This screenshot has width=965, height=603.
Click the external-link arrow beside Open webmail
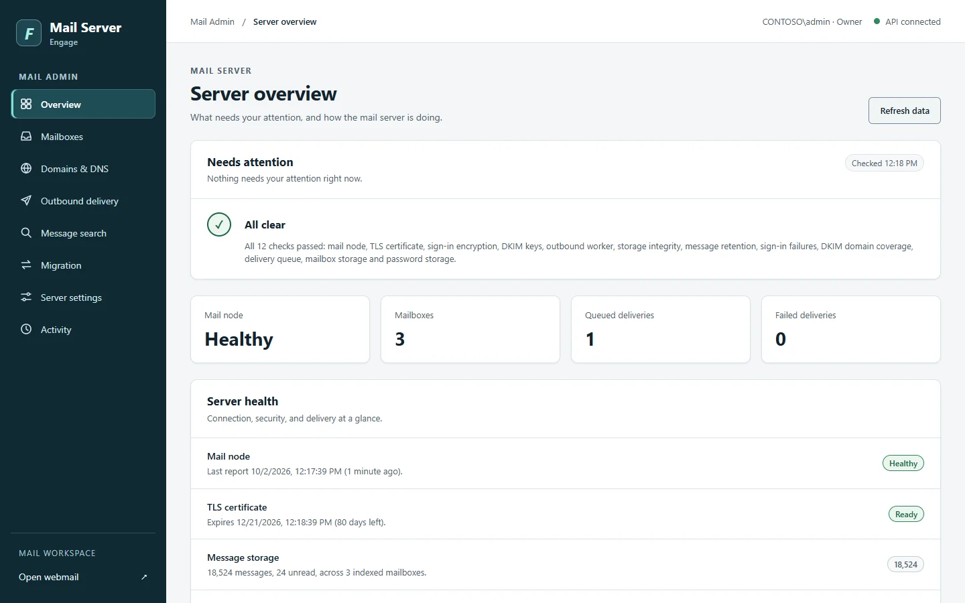144,577
